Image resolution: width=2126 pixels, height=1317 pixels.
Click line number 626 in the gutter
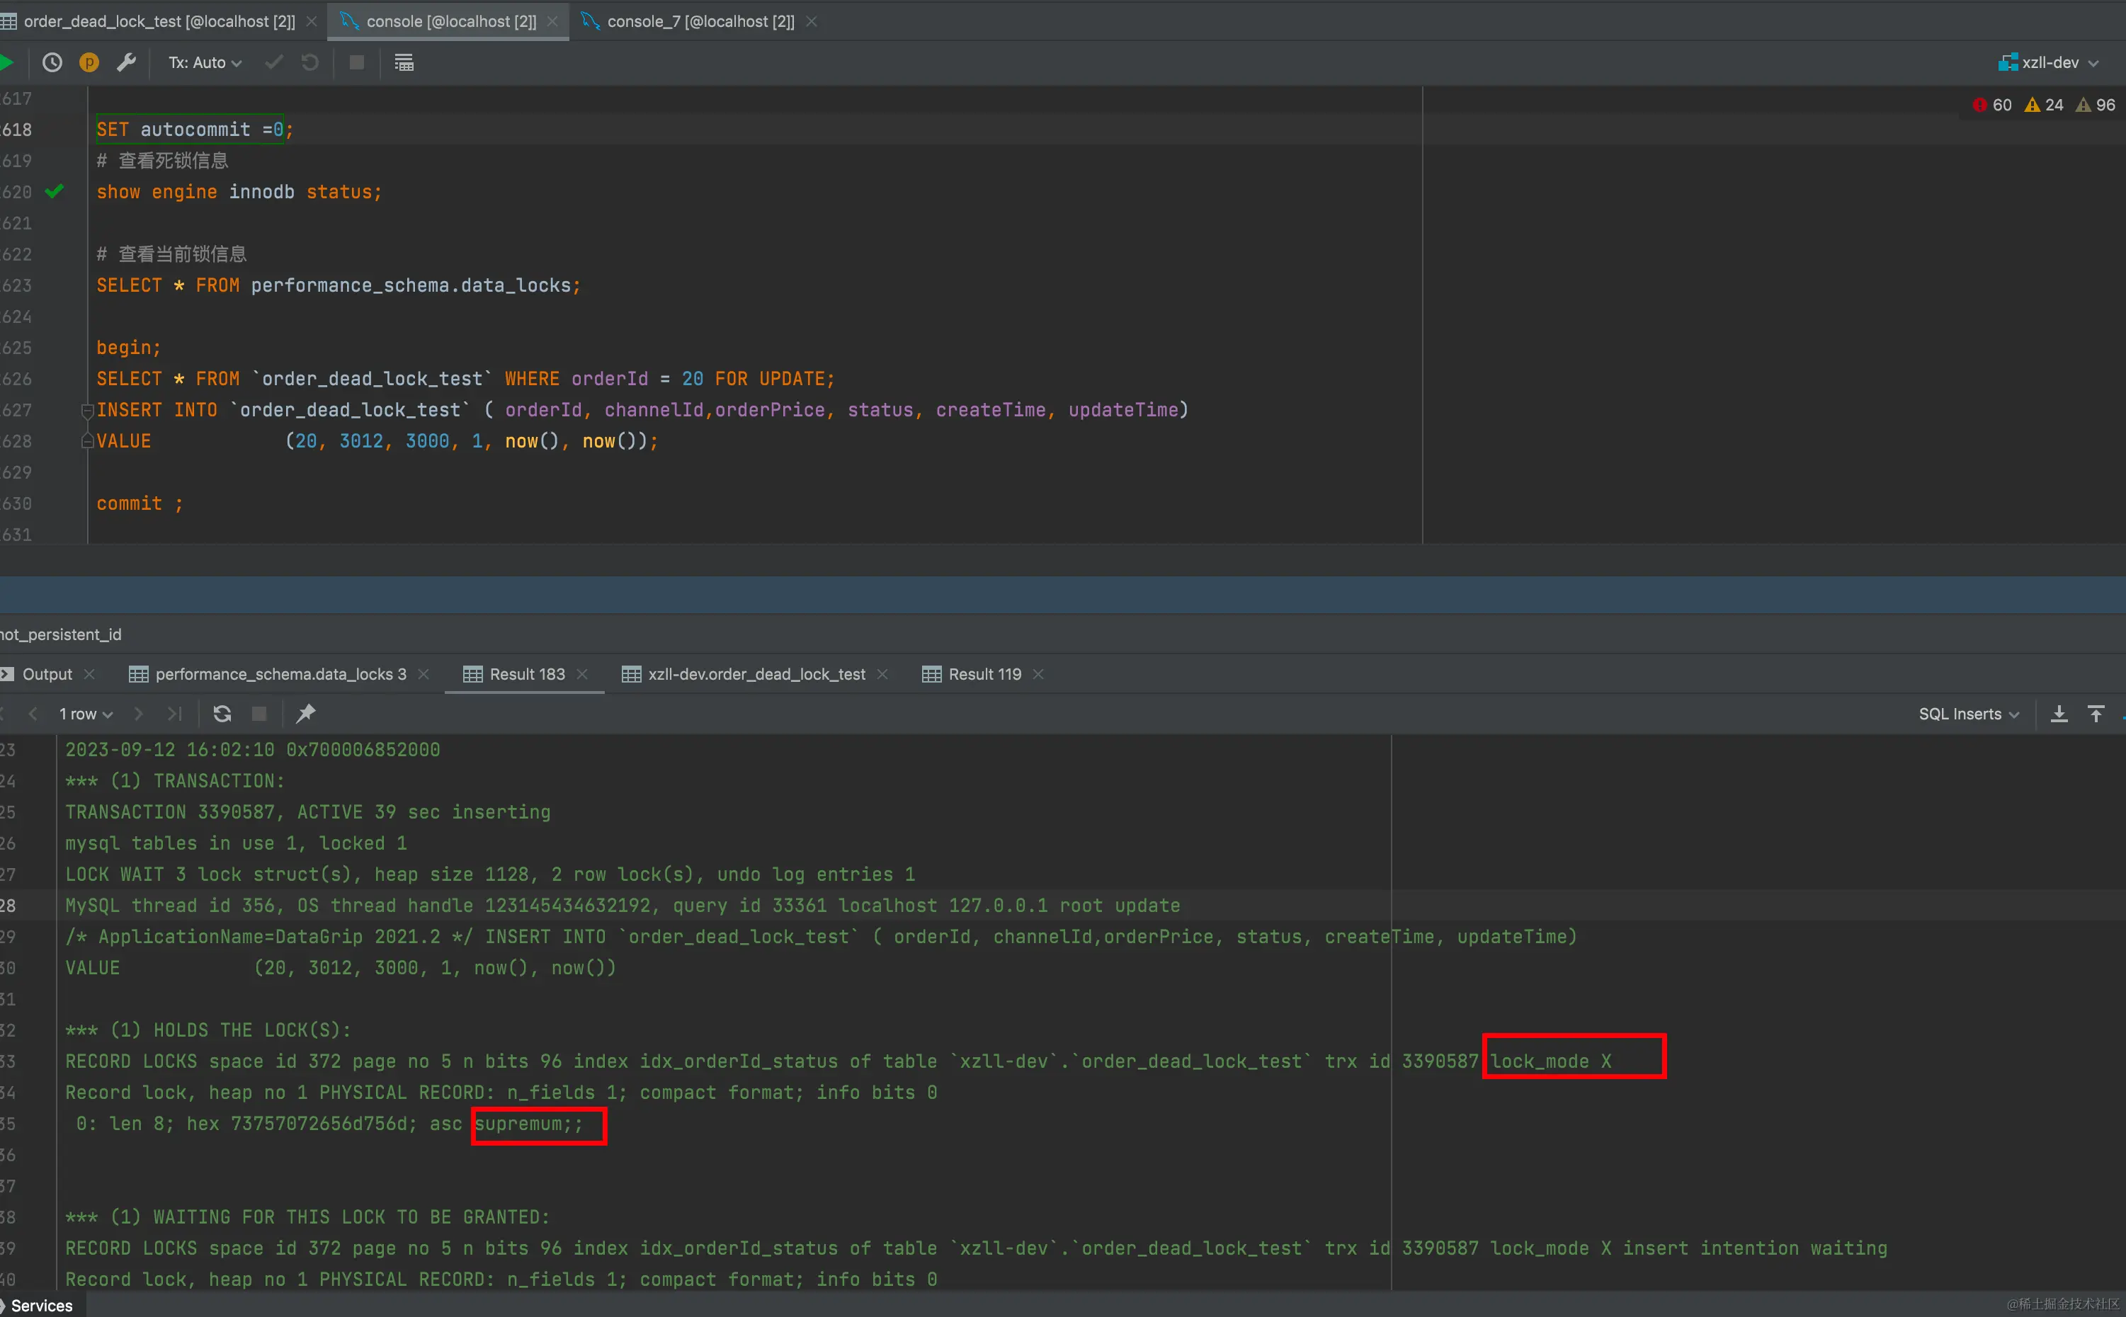[16, 379]
